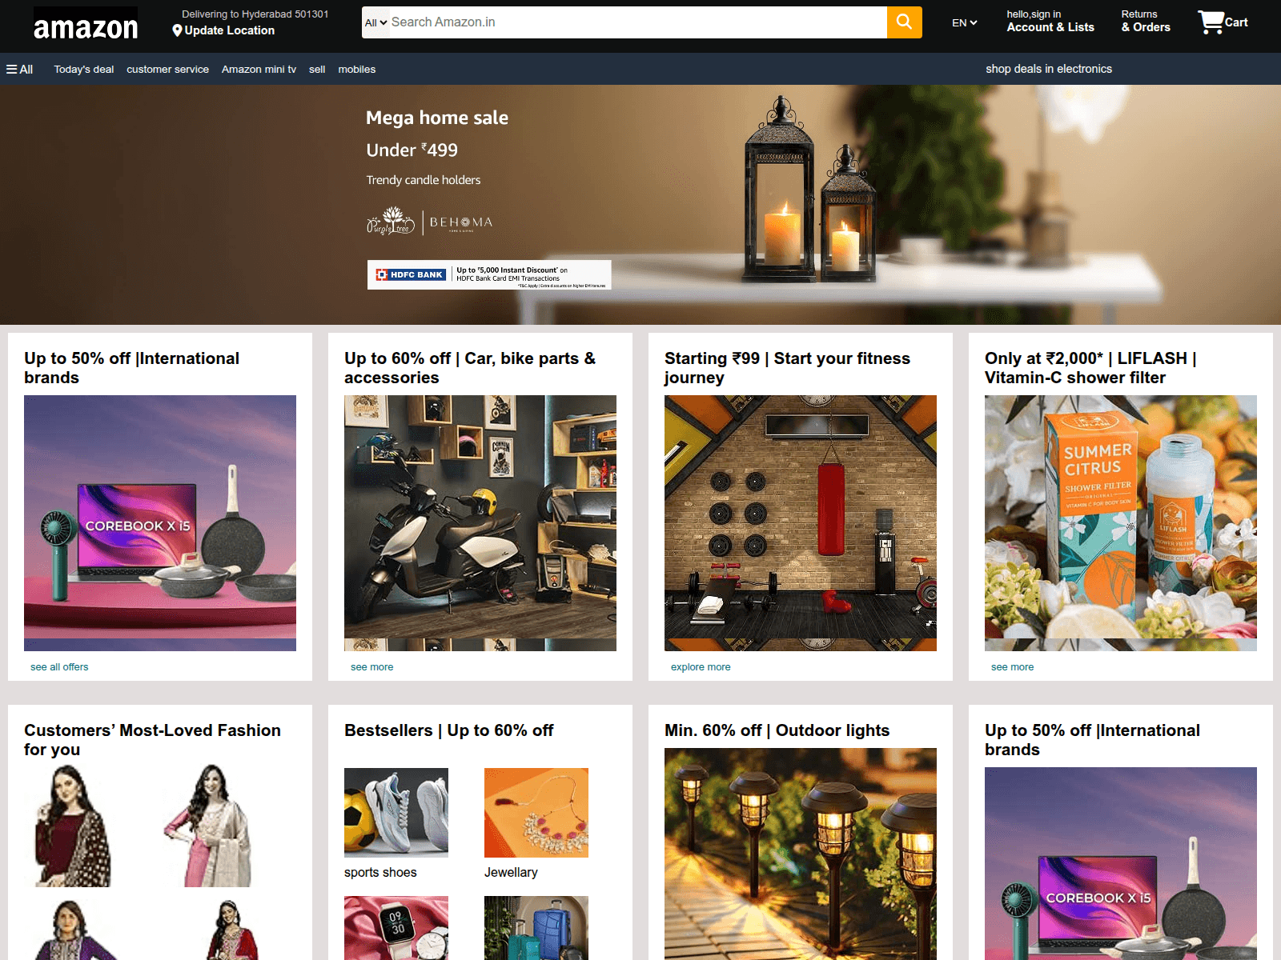Expand the All search category dropdown
Screen dimensions: 1281x960
pos(375,22)
